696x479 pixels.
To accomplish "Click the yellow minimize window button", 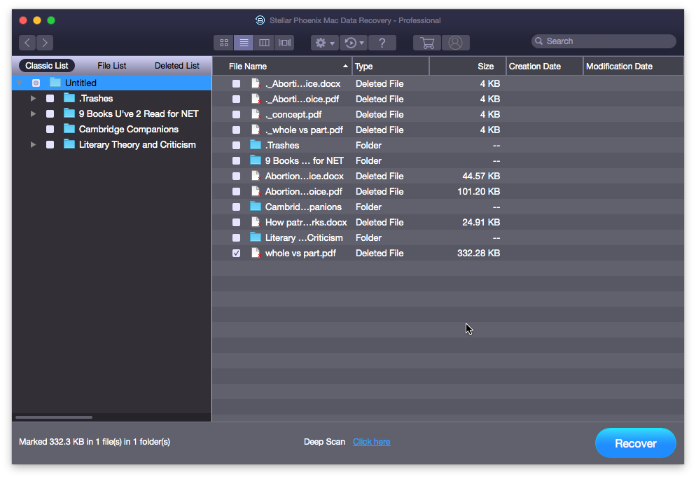I will click(x=37, y=20).
